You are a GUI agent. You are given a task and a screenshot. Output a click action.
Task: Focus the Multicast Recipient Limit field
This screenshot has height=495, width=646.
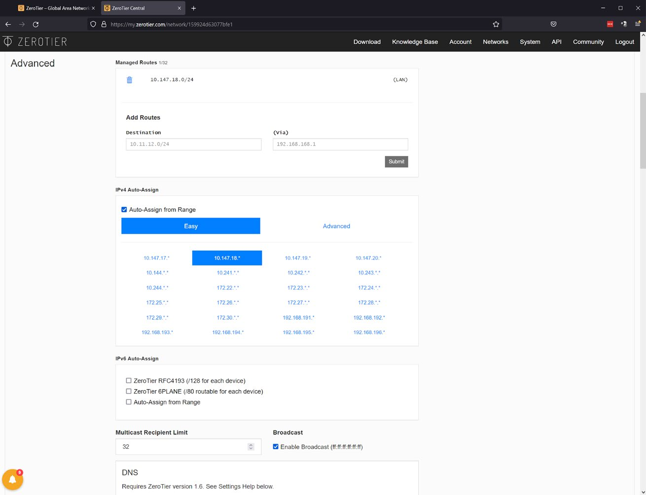click(188, 447)
